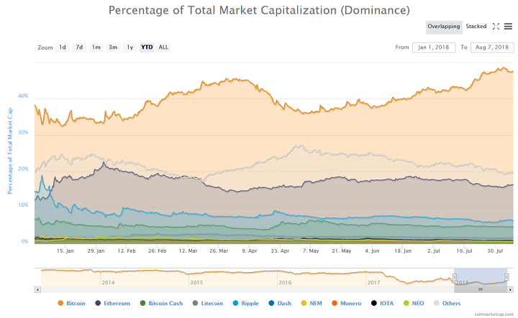This screenshot has width=518, height=318.
Task: Click the 12. Mar x-axis label
Action: coord(188,251)
